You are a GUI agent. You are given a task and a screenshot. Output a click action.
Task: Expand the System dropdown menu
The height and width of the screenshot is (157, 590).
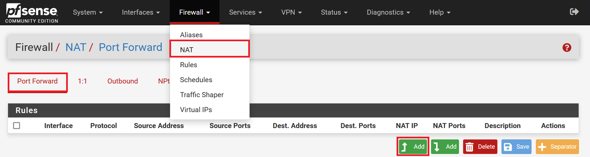[x=88, y=12]
